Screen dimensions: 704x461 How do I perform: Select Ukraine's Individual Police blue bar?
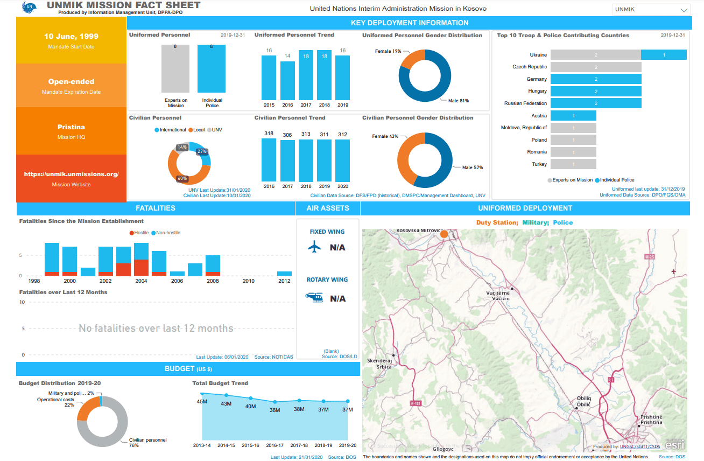click(664, 55)
